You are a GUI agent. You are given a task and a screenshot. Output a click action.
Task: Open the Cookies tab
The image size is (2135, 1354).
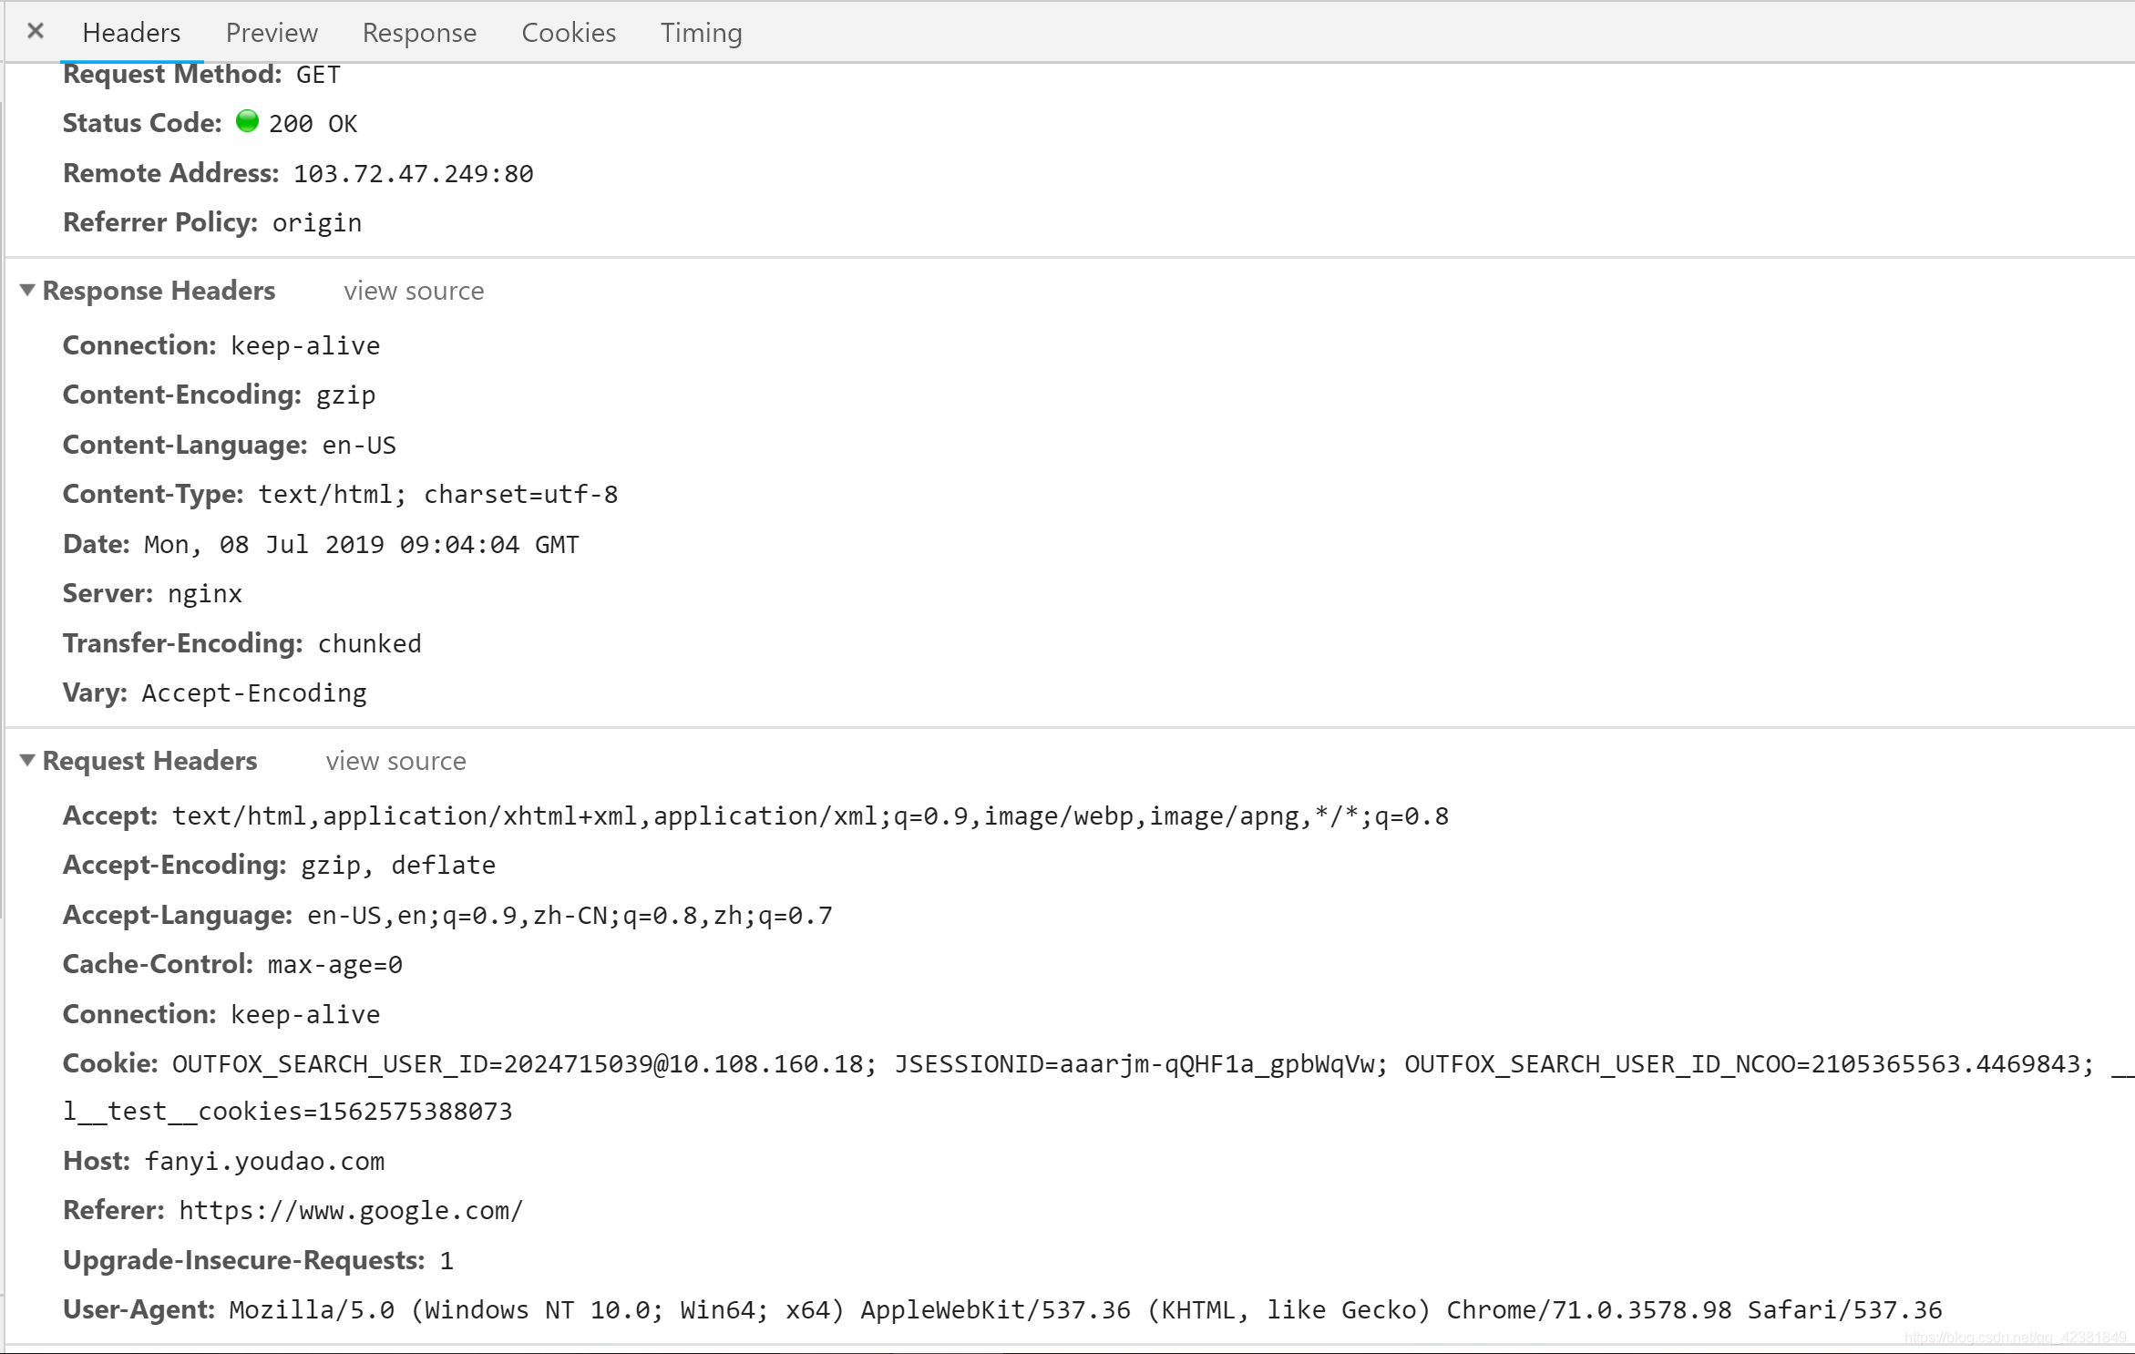[569, 33]
